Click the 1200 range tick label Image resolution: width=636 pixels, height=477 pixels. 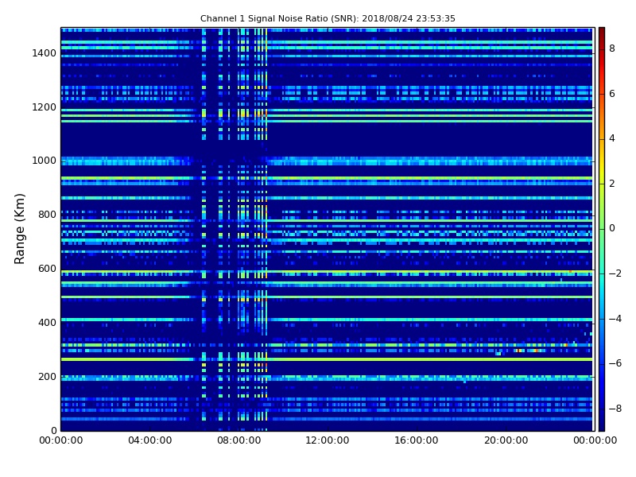[x=45, y=107]
